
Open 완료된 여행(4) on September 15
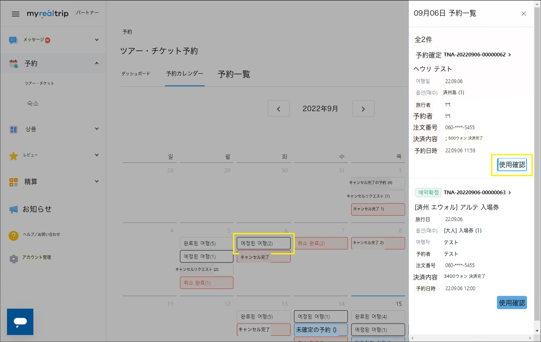tap(378, 316)
